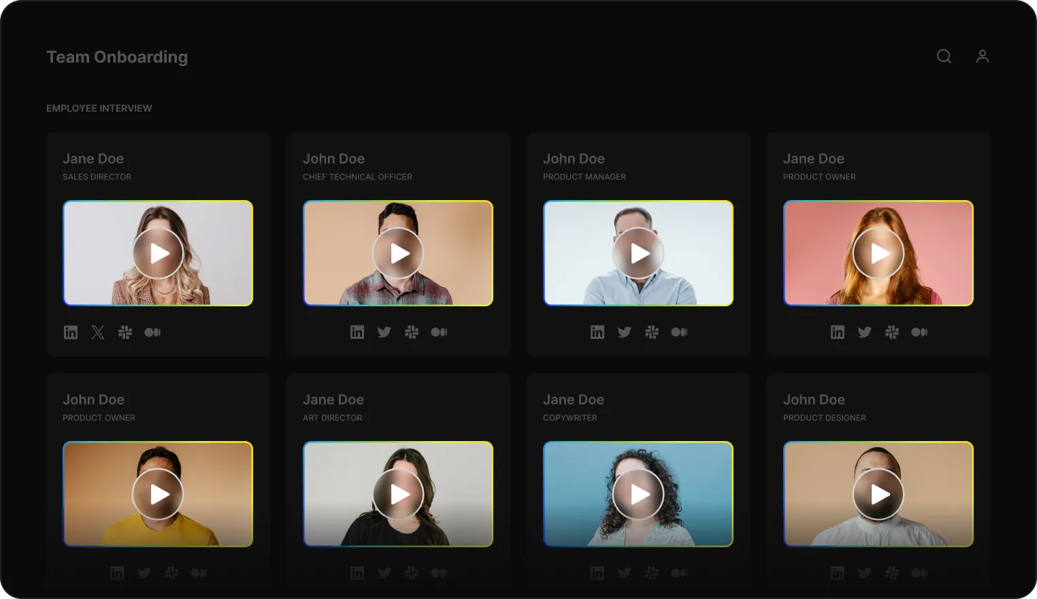The height and width of the screenshot is (599, 1037).
Task: Open LinkedIn icon on Jane Doe Product Owner card
Action: tap(838, 332)
